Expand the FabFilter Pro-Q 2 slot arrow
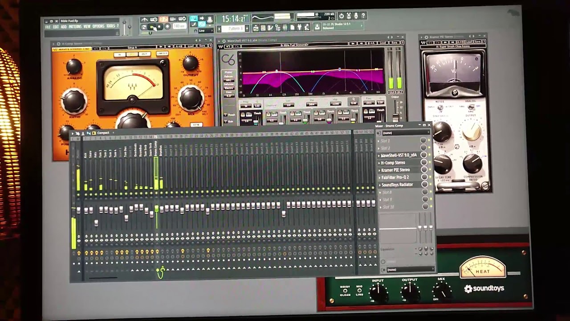Screen dimensions: 570x321 (380, 177)
